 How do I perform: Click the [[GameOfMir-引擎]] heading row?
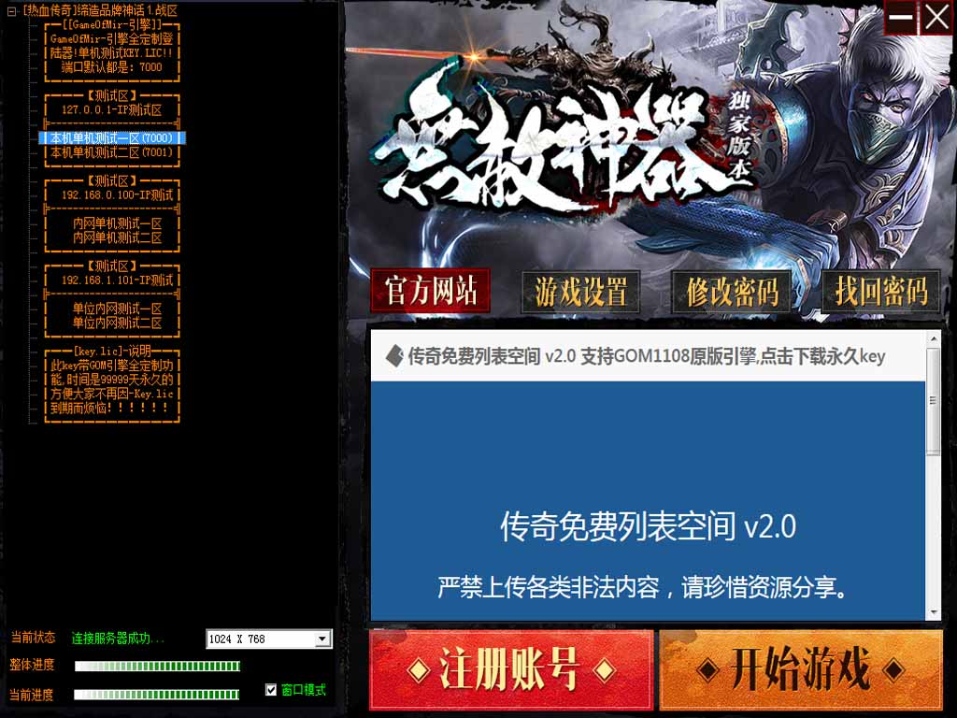click(x=112, y=24)
